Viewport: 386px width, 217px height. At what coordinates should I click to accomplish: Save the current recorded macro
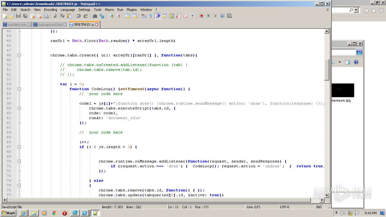click(229, 16)
